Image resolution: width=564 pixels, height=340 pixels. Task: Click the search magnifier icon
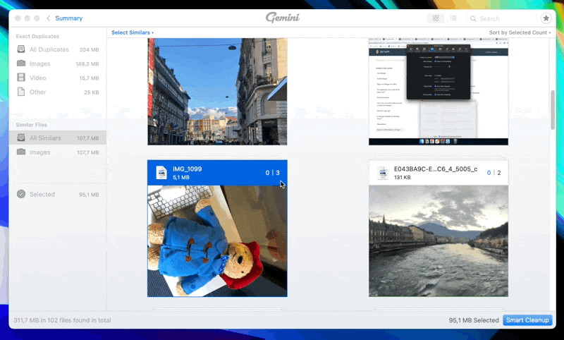(473, 18)
